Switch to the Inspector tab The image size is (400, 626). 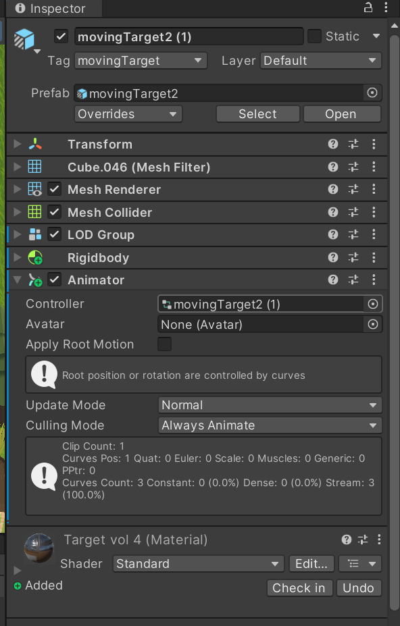coord(51,8)
